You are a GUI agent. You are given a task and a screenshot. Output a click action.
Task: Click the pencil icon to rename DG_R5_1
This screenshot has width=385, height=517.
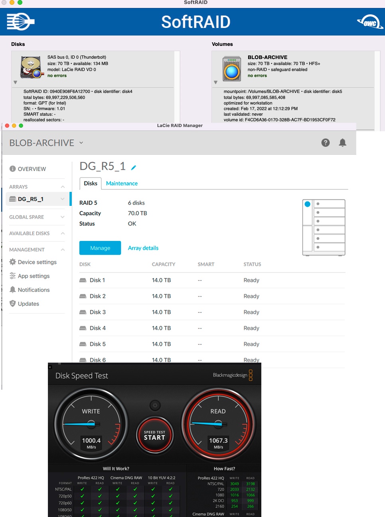coord(134,168)
